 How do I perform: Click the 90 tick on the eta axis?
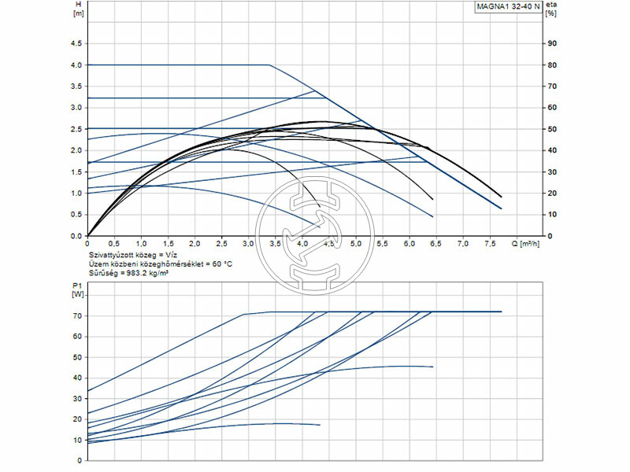coord(552,43)
